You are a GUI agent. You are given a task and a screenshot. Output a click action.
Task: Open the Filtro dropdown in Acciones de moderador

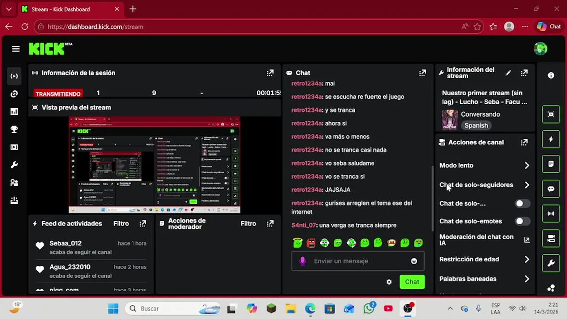click(249, 224)
